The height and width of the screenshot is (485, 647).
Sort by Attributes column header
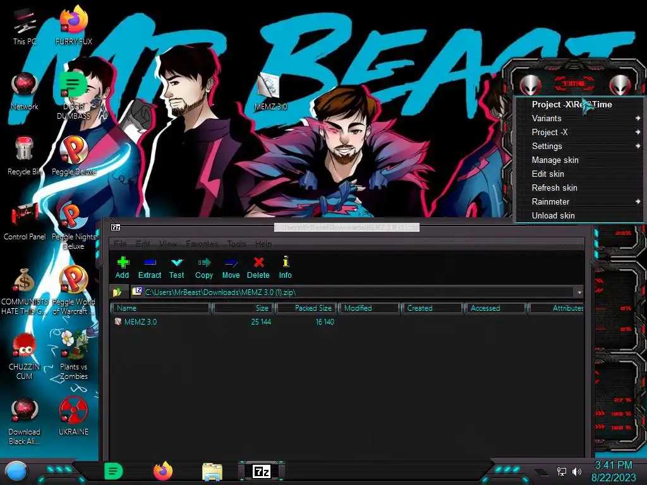[x=556, y=308]
